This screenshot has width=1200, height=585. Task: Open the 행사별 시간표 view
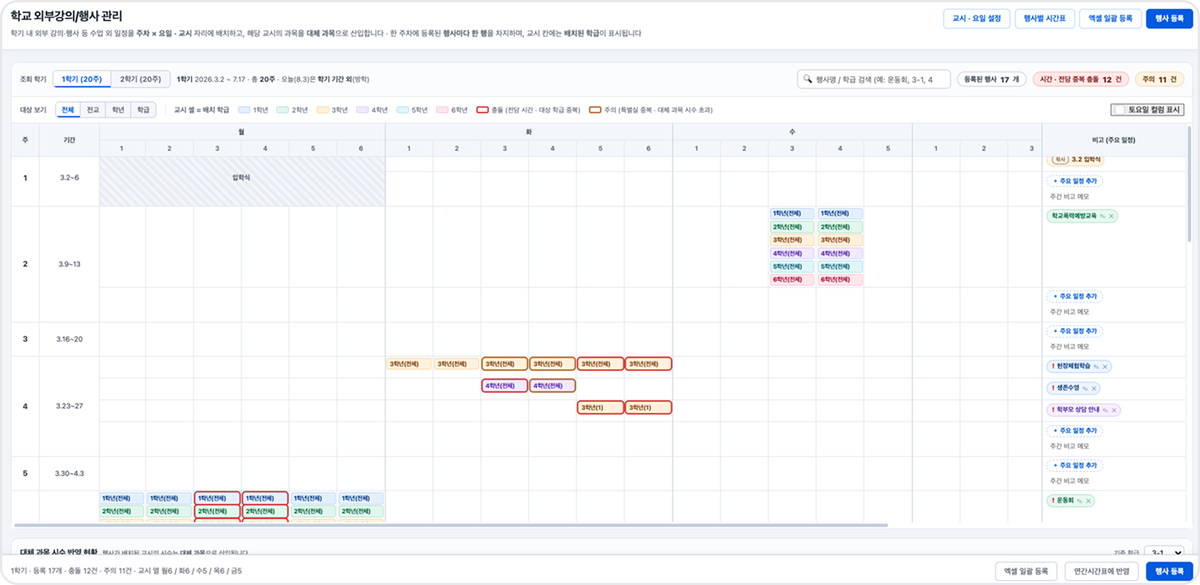coord(1044,18)
